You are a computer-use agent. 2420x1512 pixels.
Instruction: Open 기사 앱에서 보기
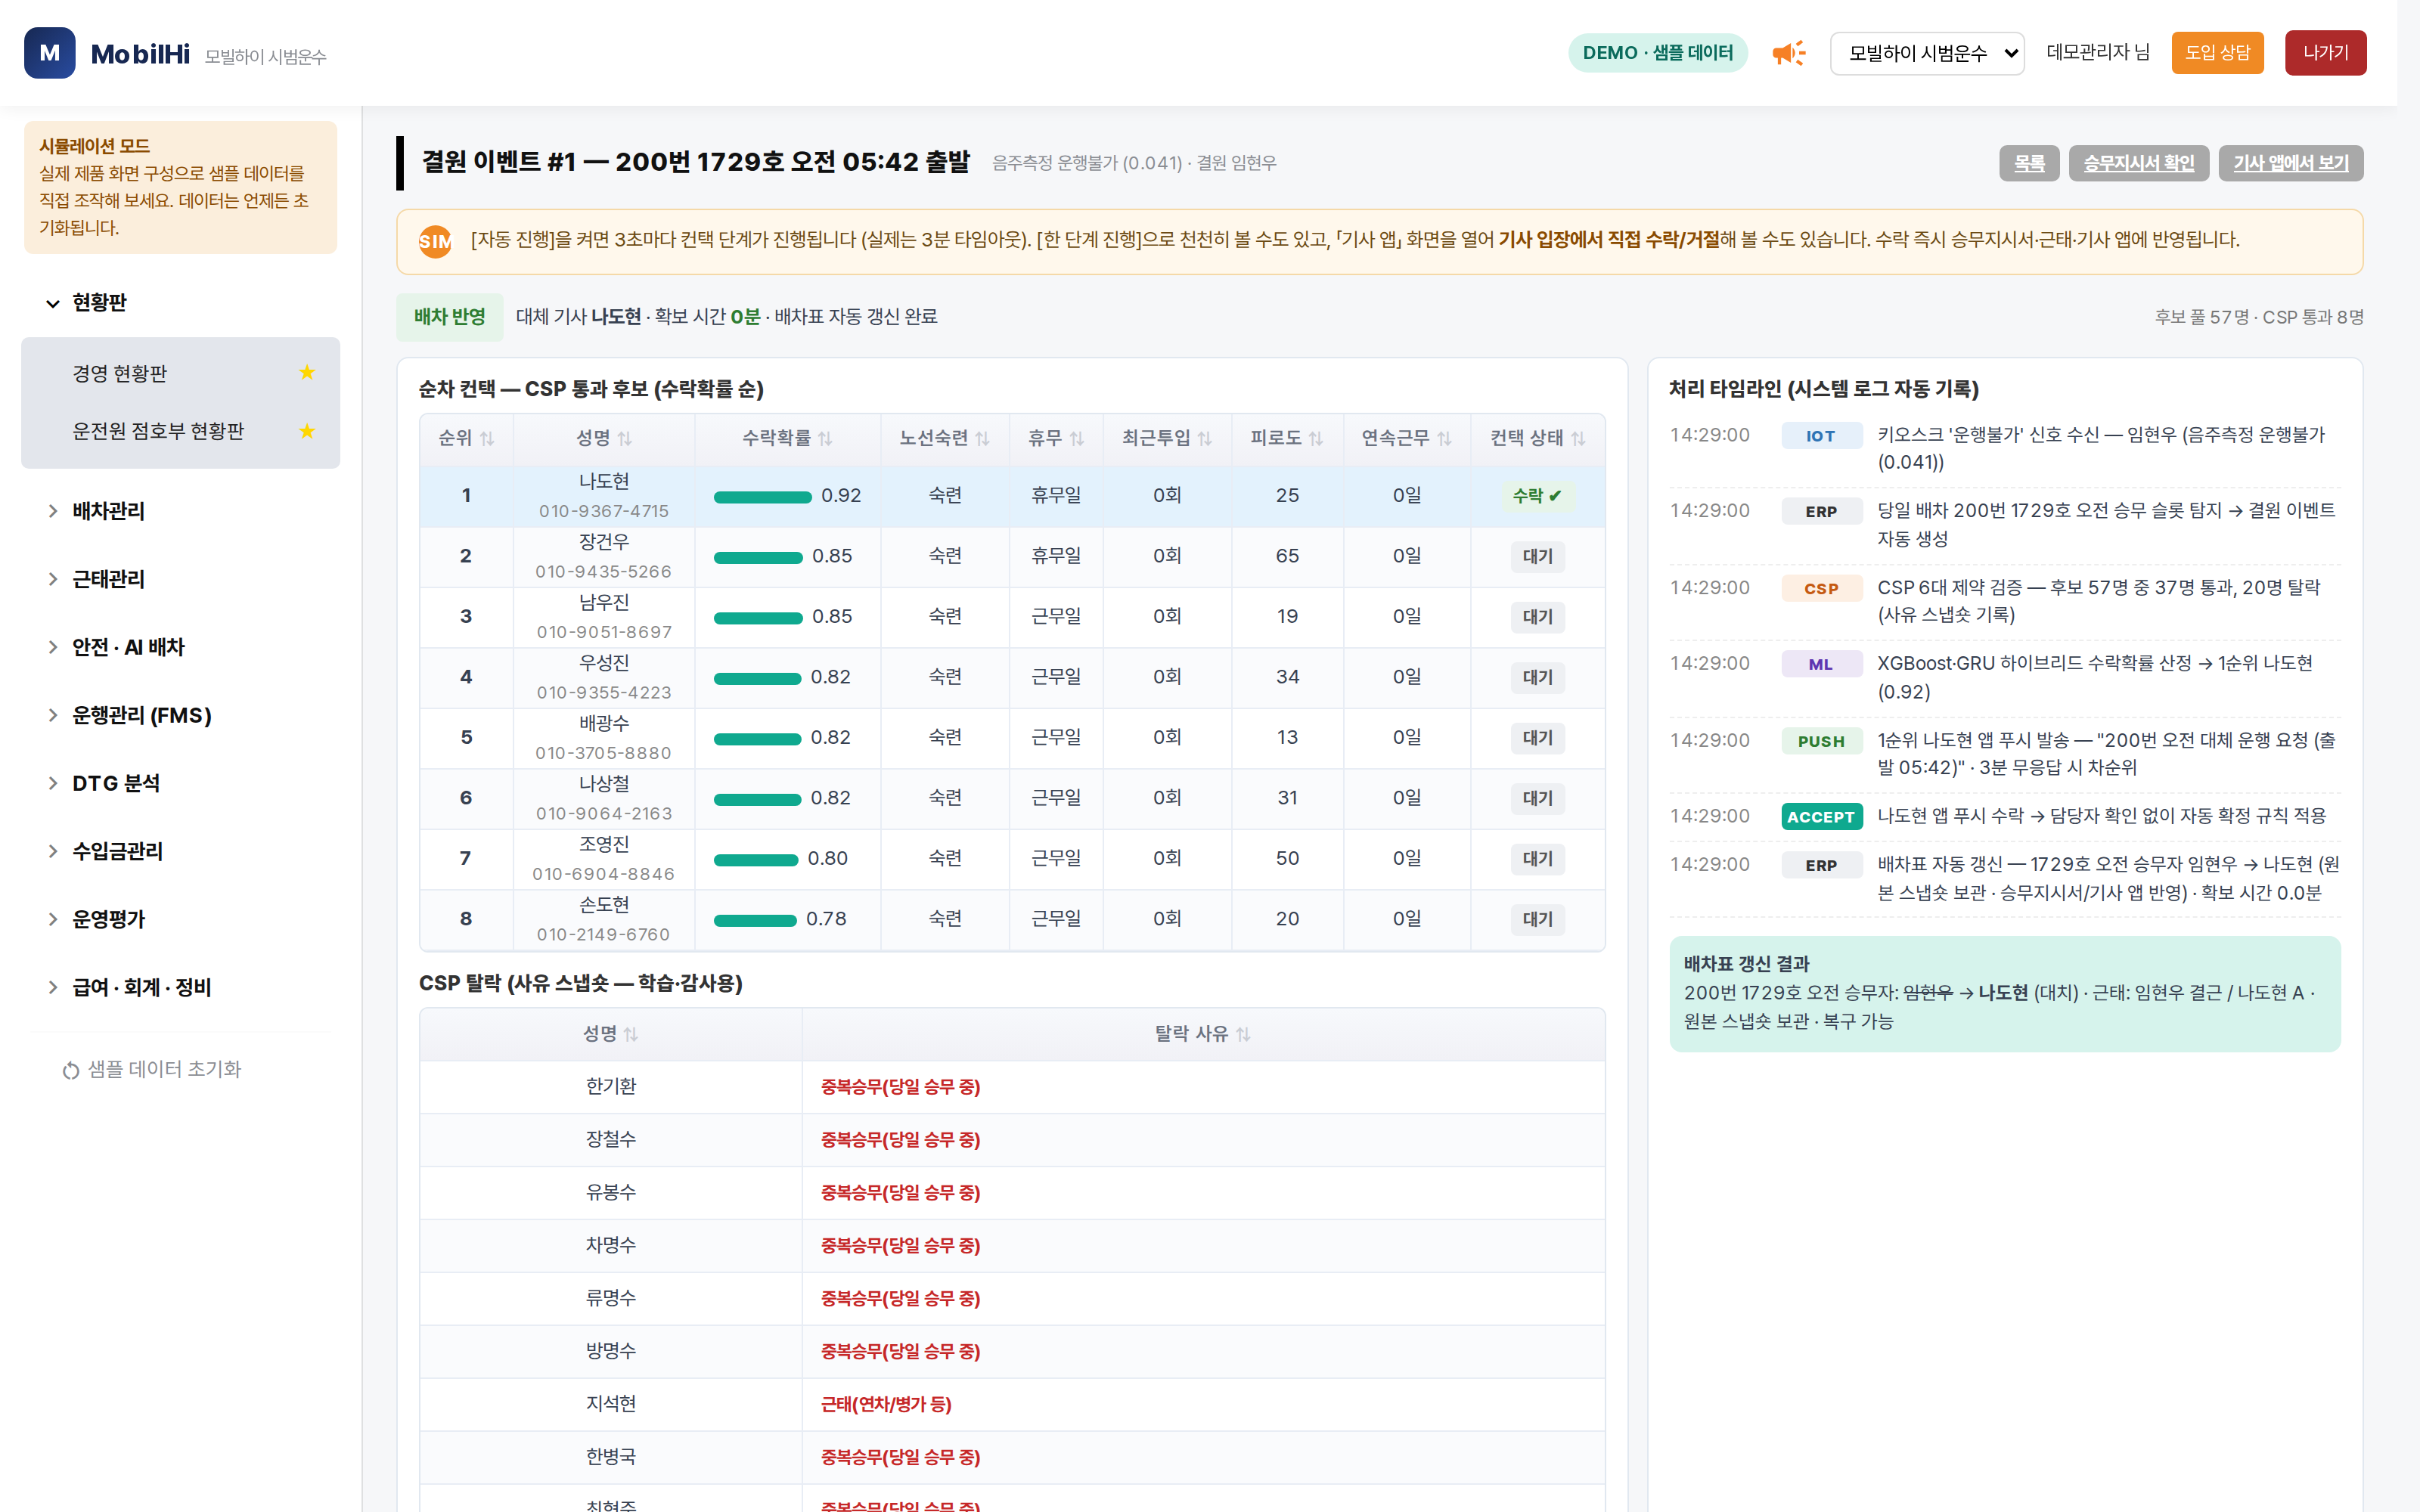pyautogui.click(x=2291, y=163)
